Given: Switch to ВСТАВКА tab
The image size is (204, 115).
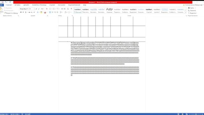Looking at the screenshot, I should 18,5.
